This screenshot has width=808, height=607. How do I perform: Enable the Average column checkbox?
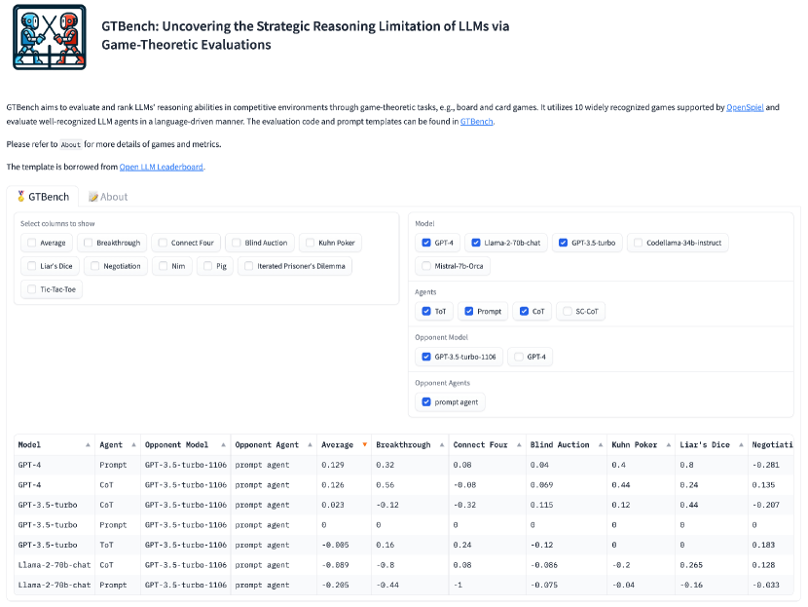tap(32, 243)
